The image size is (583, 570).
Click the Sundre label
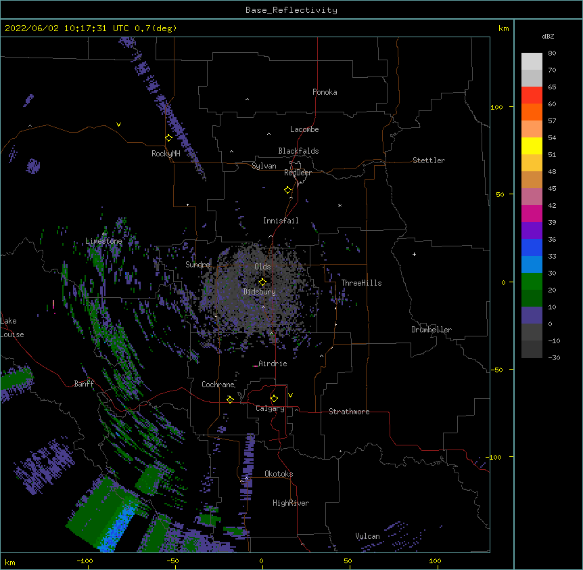point(197,265)
